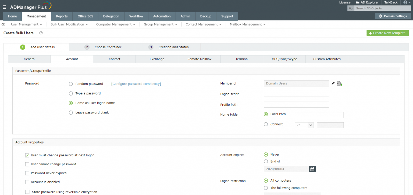Open the Exchange sub-tab
Viewport: 413px width, 195px height.
pos(157,59)
